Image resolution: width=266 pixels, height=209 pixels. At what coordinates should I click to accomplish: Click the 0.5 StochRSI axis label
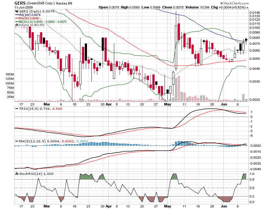(252, 188)
